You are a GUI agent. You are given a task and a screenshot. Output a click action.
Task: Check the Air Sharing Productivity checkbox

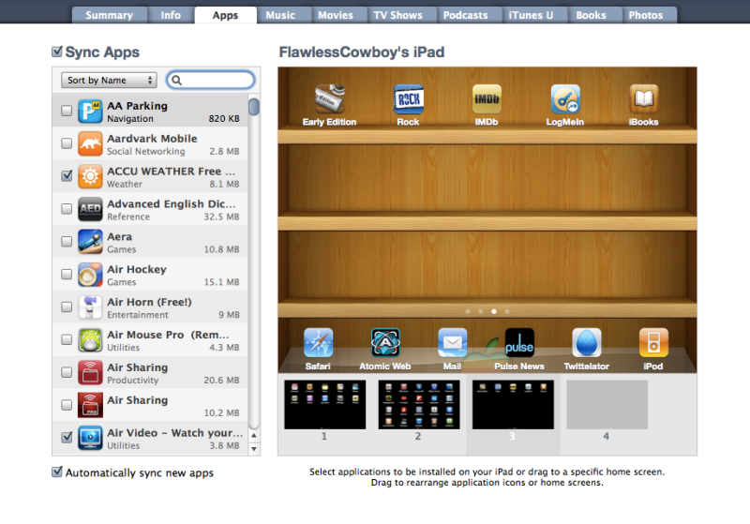[x=67, y=372]
